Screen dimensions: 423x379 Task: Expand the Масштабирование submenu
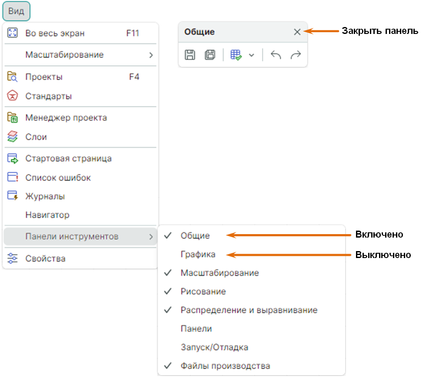[x=151, y=55]
